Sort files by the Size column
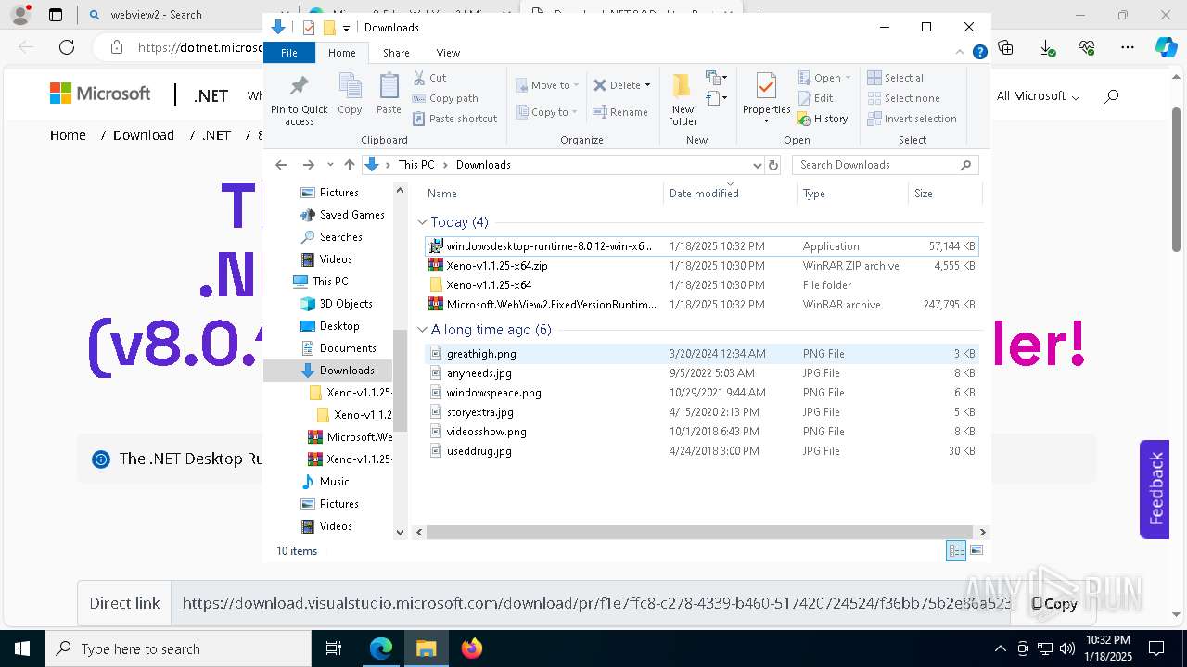 click(x=944, y=194)
